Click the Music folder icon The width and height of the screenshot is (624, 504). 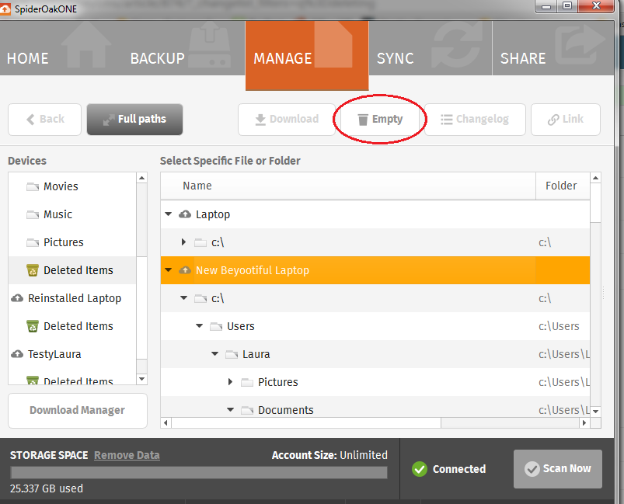pos(33,214)
